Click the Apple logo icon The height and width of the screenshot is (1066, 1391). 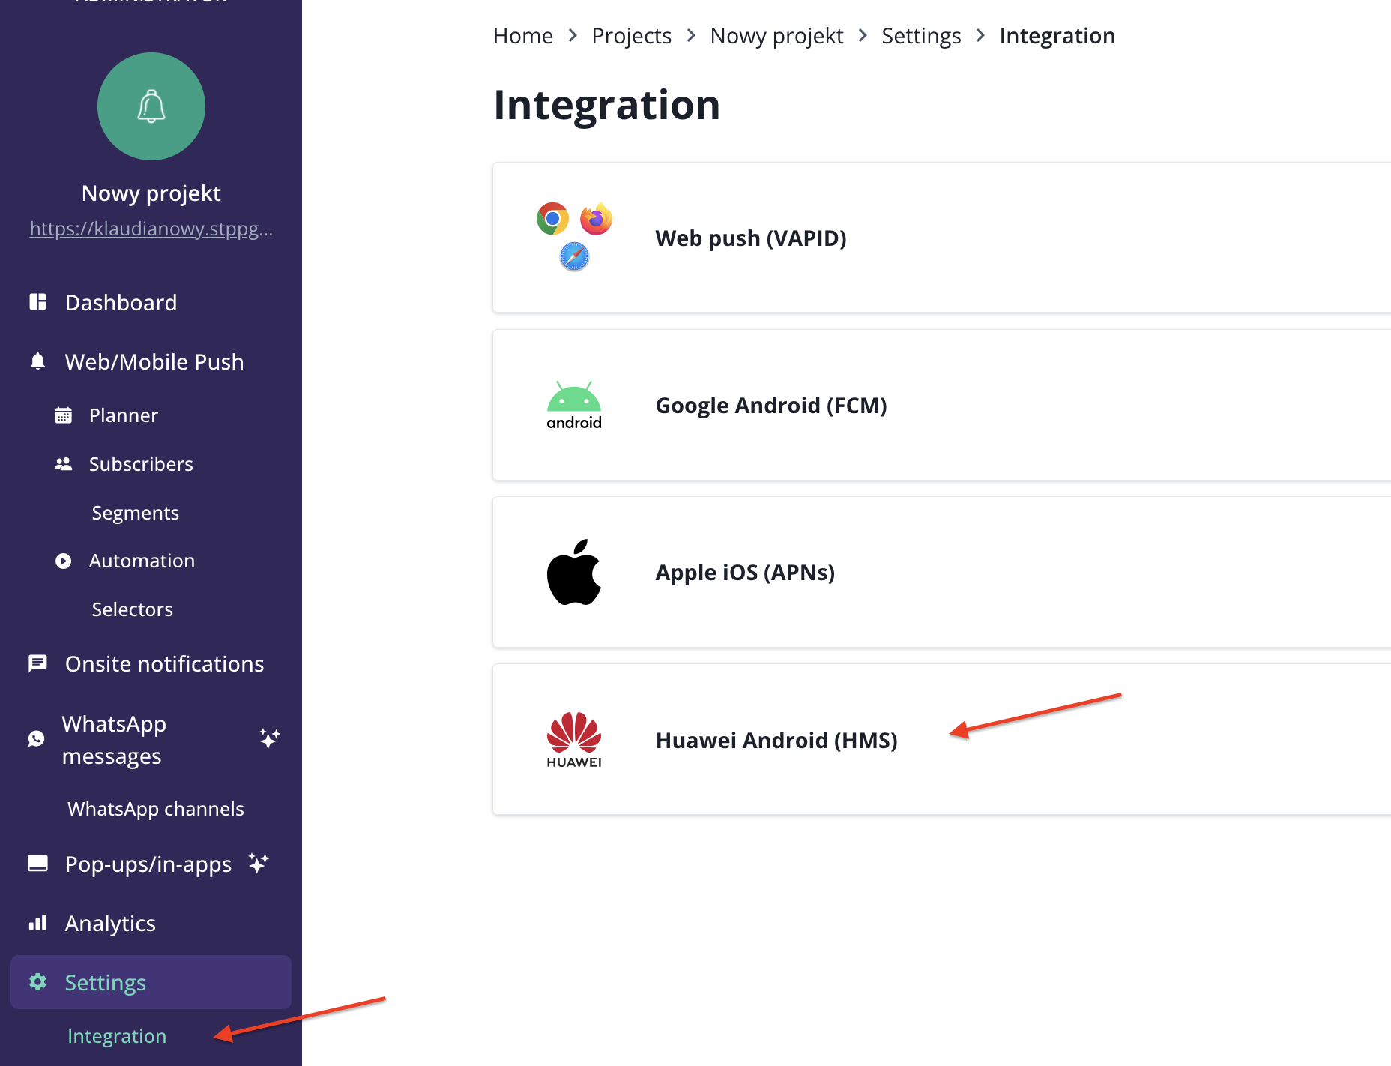574,572
